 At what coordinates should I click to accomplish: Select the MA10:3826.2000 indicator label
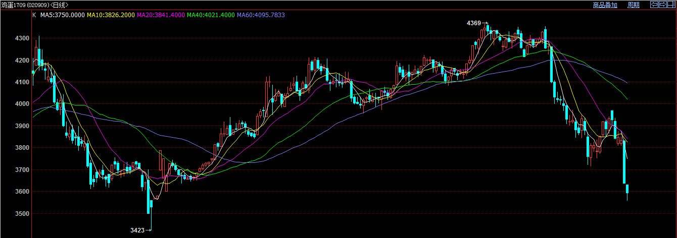pos(111,15)
